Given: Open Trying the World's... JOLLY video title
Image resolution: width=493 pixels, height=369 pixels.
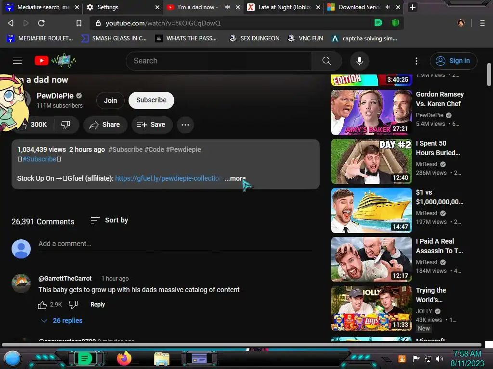Looking at the screenshot, I should [431, 295].
